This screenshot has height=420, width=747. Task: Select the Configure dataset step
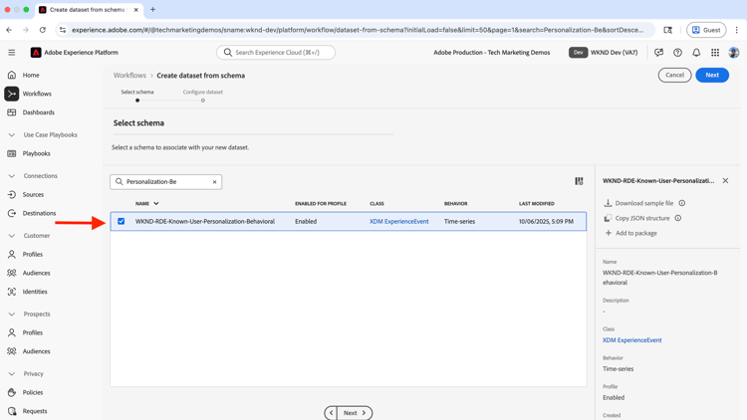[x=203, y=95]
